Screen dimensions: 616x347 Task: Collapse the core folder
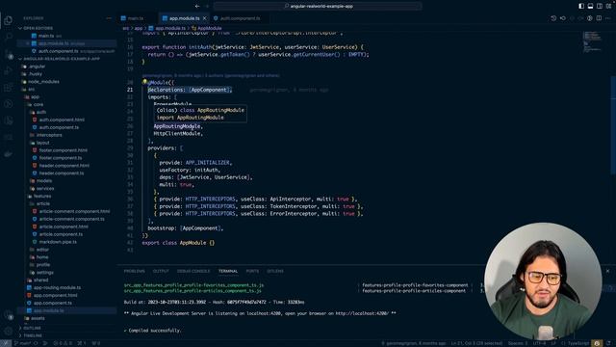38,105
